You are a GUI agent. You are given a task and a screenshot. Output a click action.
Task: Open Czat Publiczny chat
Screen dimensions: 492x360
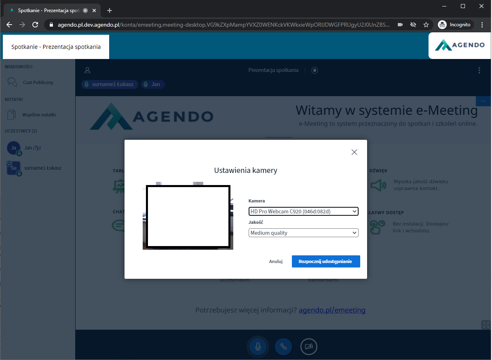38,82
